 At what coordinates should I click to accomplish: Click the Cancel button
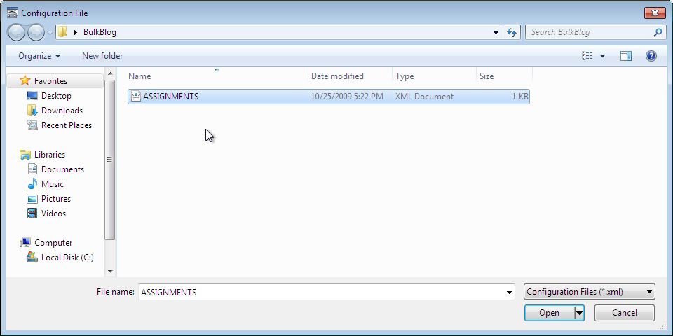coord(625,313)
